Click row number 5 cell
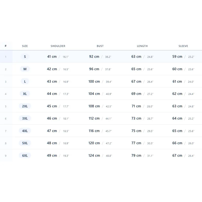202x202 pixels. (6, 106)
